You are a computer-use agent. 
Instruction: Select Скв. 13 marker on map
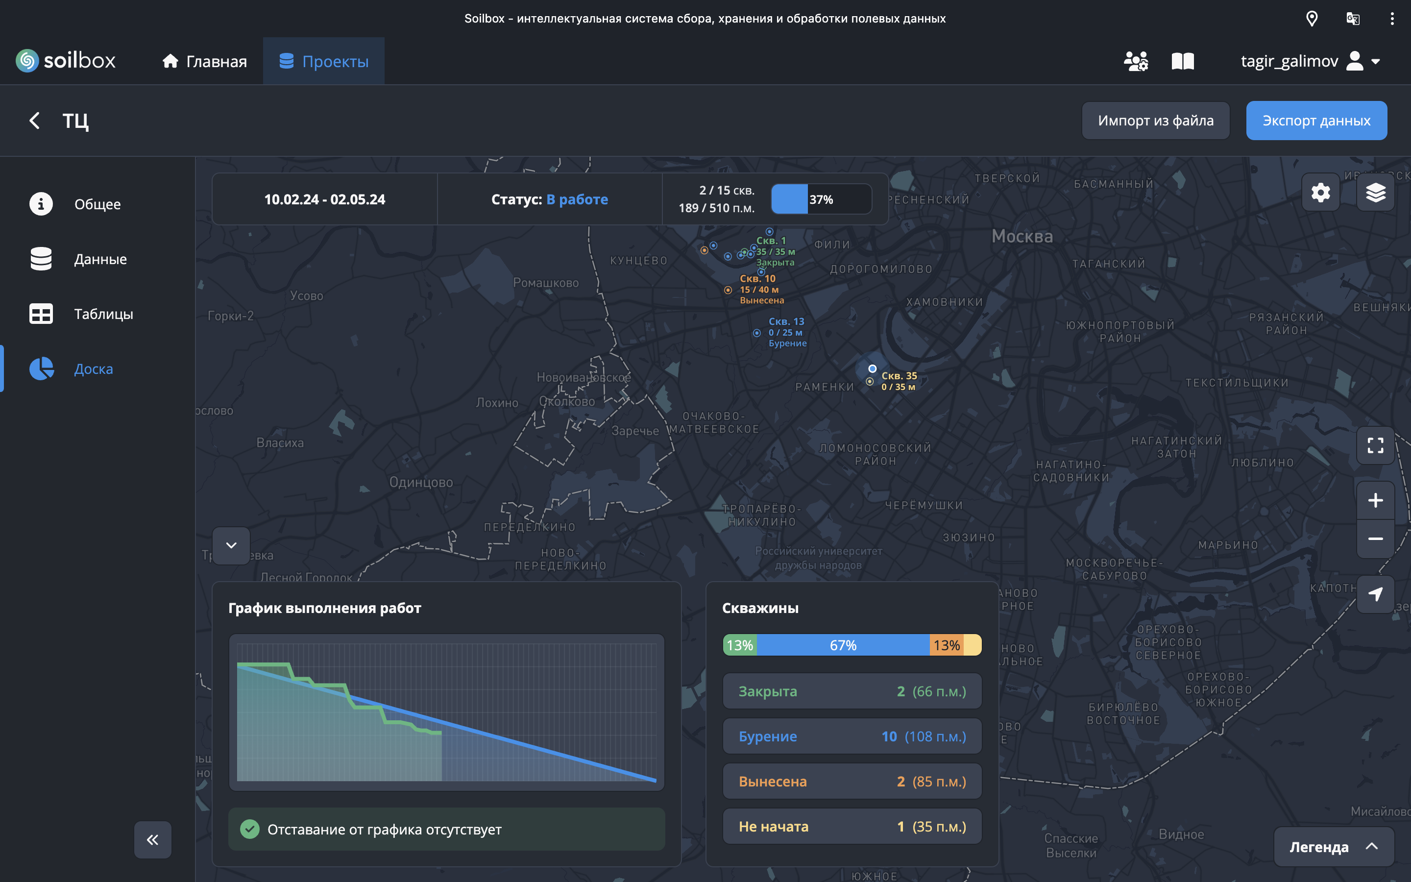tap(757, 333)
